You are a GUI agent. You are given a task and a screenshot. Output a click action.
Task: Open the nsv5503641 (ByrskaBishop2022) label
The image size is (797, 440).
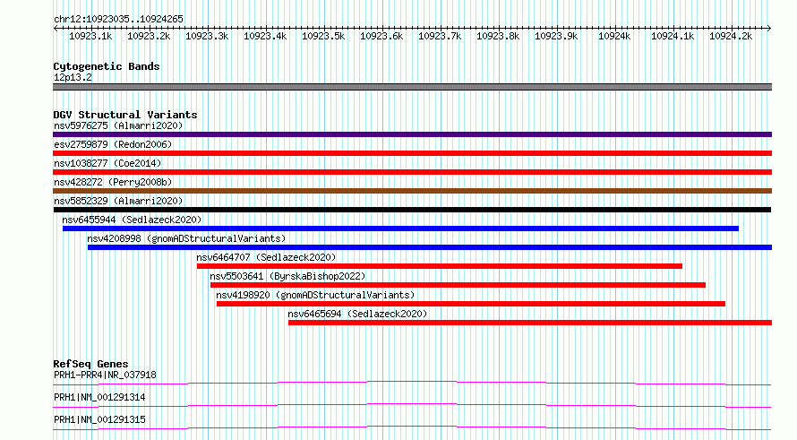pos(287,276)
